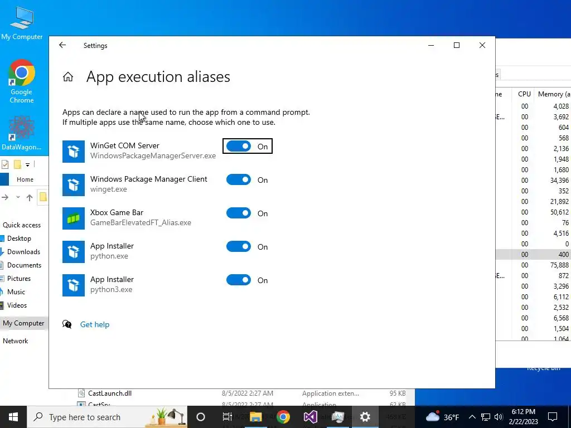Open the Home tab in File Explorer
The image size is (571, 428).
click(25, 179)
